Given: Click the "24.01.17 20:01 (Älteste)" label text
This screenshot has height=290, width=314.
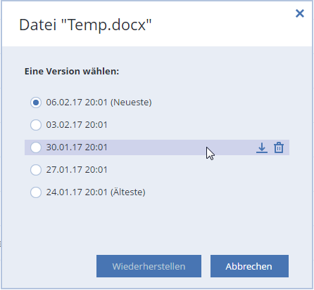Looking at the screenshot, I should 96,192.
